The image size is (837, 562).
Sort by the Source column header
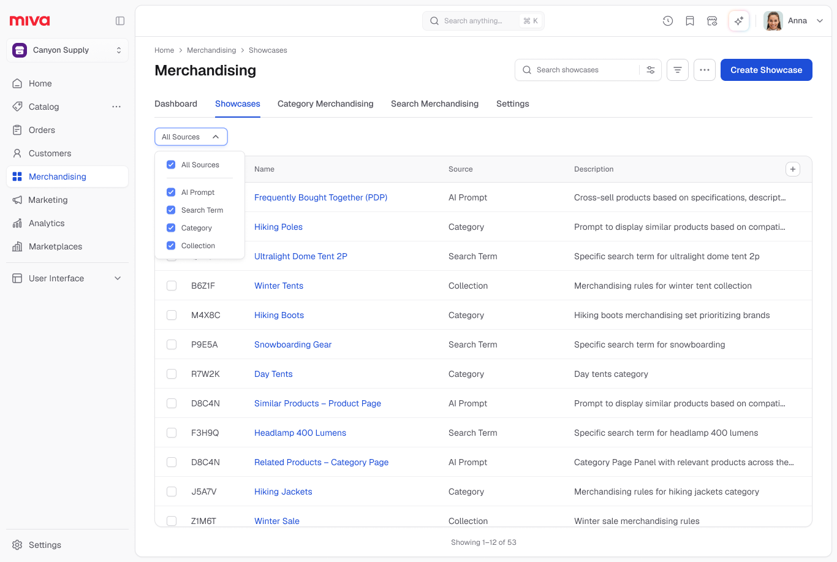pyautogui.click(x=461, y=169)
